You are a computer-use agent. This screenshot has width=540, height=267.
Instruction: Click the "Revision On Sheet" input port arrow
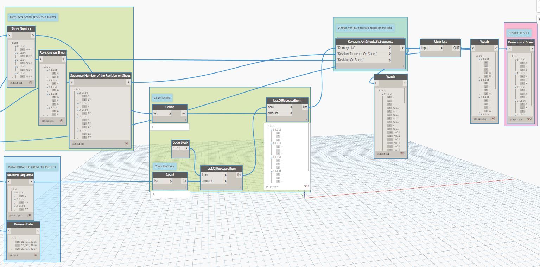390,60
